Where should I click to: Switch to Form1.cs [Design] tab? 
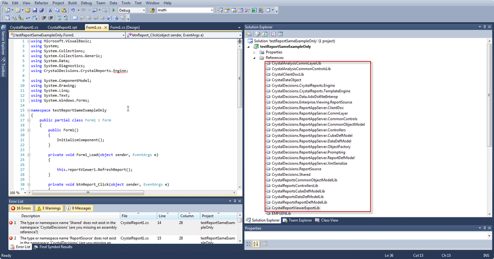125,28
